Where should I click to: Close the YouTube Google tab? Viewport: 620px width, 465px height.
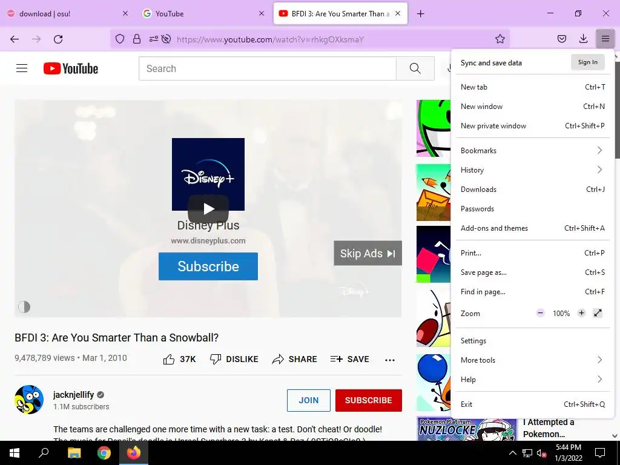point(262,13)
